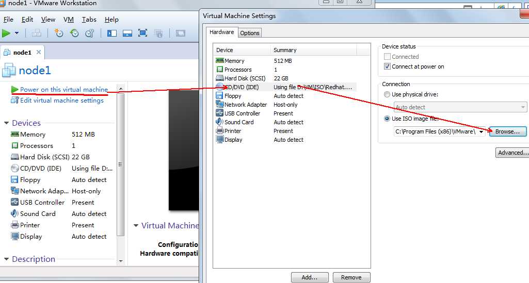Collapse the Virtual Machine details section

[x=136, y=225]
